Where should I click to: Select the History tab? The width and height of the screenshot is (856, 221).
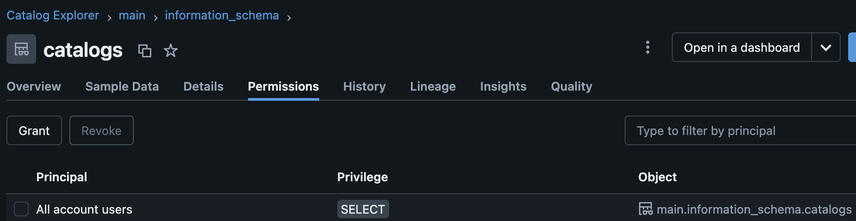click(365, 86)
